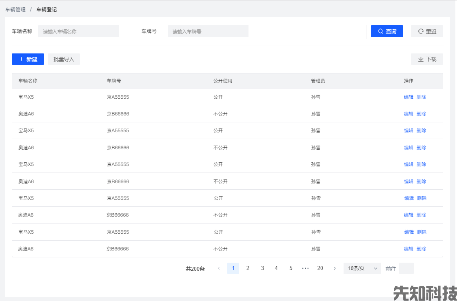Screen dimensions: 457x301
Task: Edit the sixth table row (奥迪A6)
Action: pos(408,181)
